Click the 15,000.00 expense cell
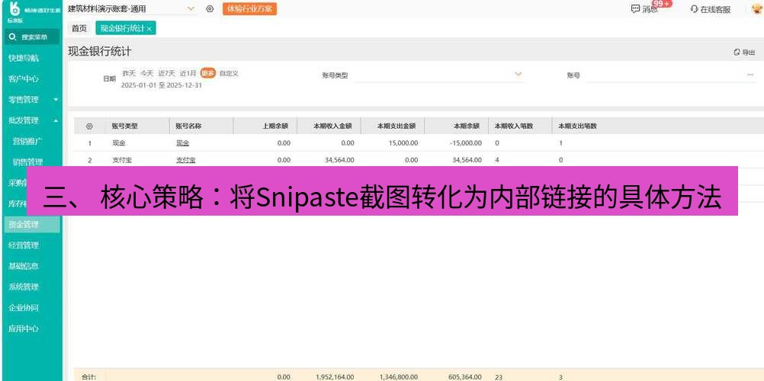 point(403,143)
